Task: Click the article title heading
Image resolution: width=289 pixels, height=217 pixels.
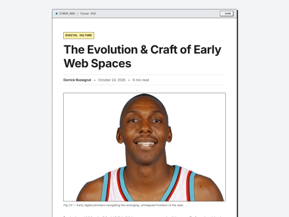Action: click(x=142, y=56)
